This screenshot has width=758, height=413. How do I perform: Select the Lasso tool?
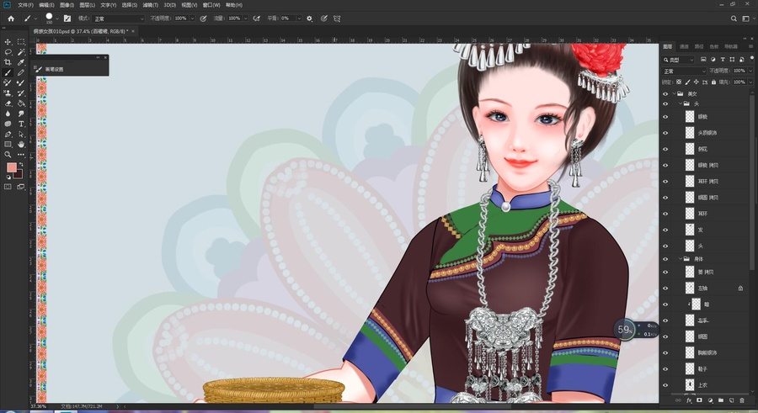point(8,52)
